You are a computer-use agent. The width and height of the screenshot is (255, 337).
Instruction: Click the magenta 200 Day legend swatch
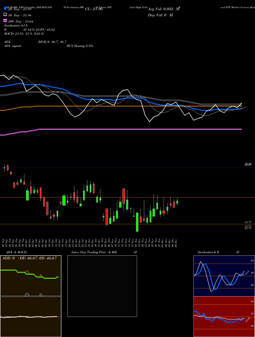coord(5,20)
